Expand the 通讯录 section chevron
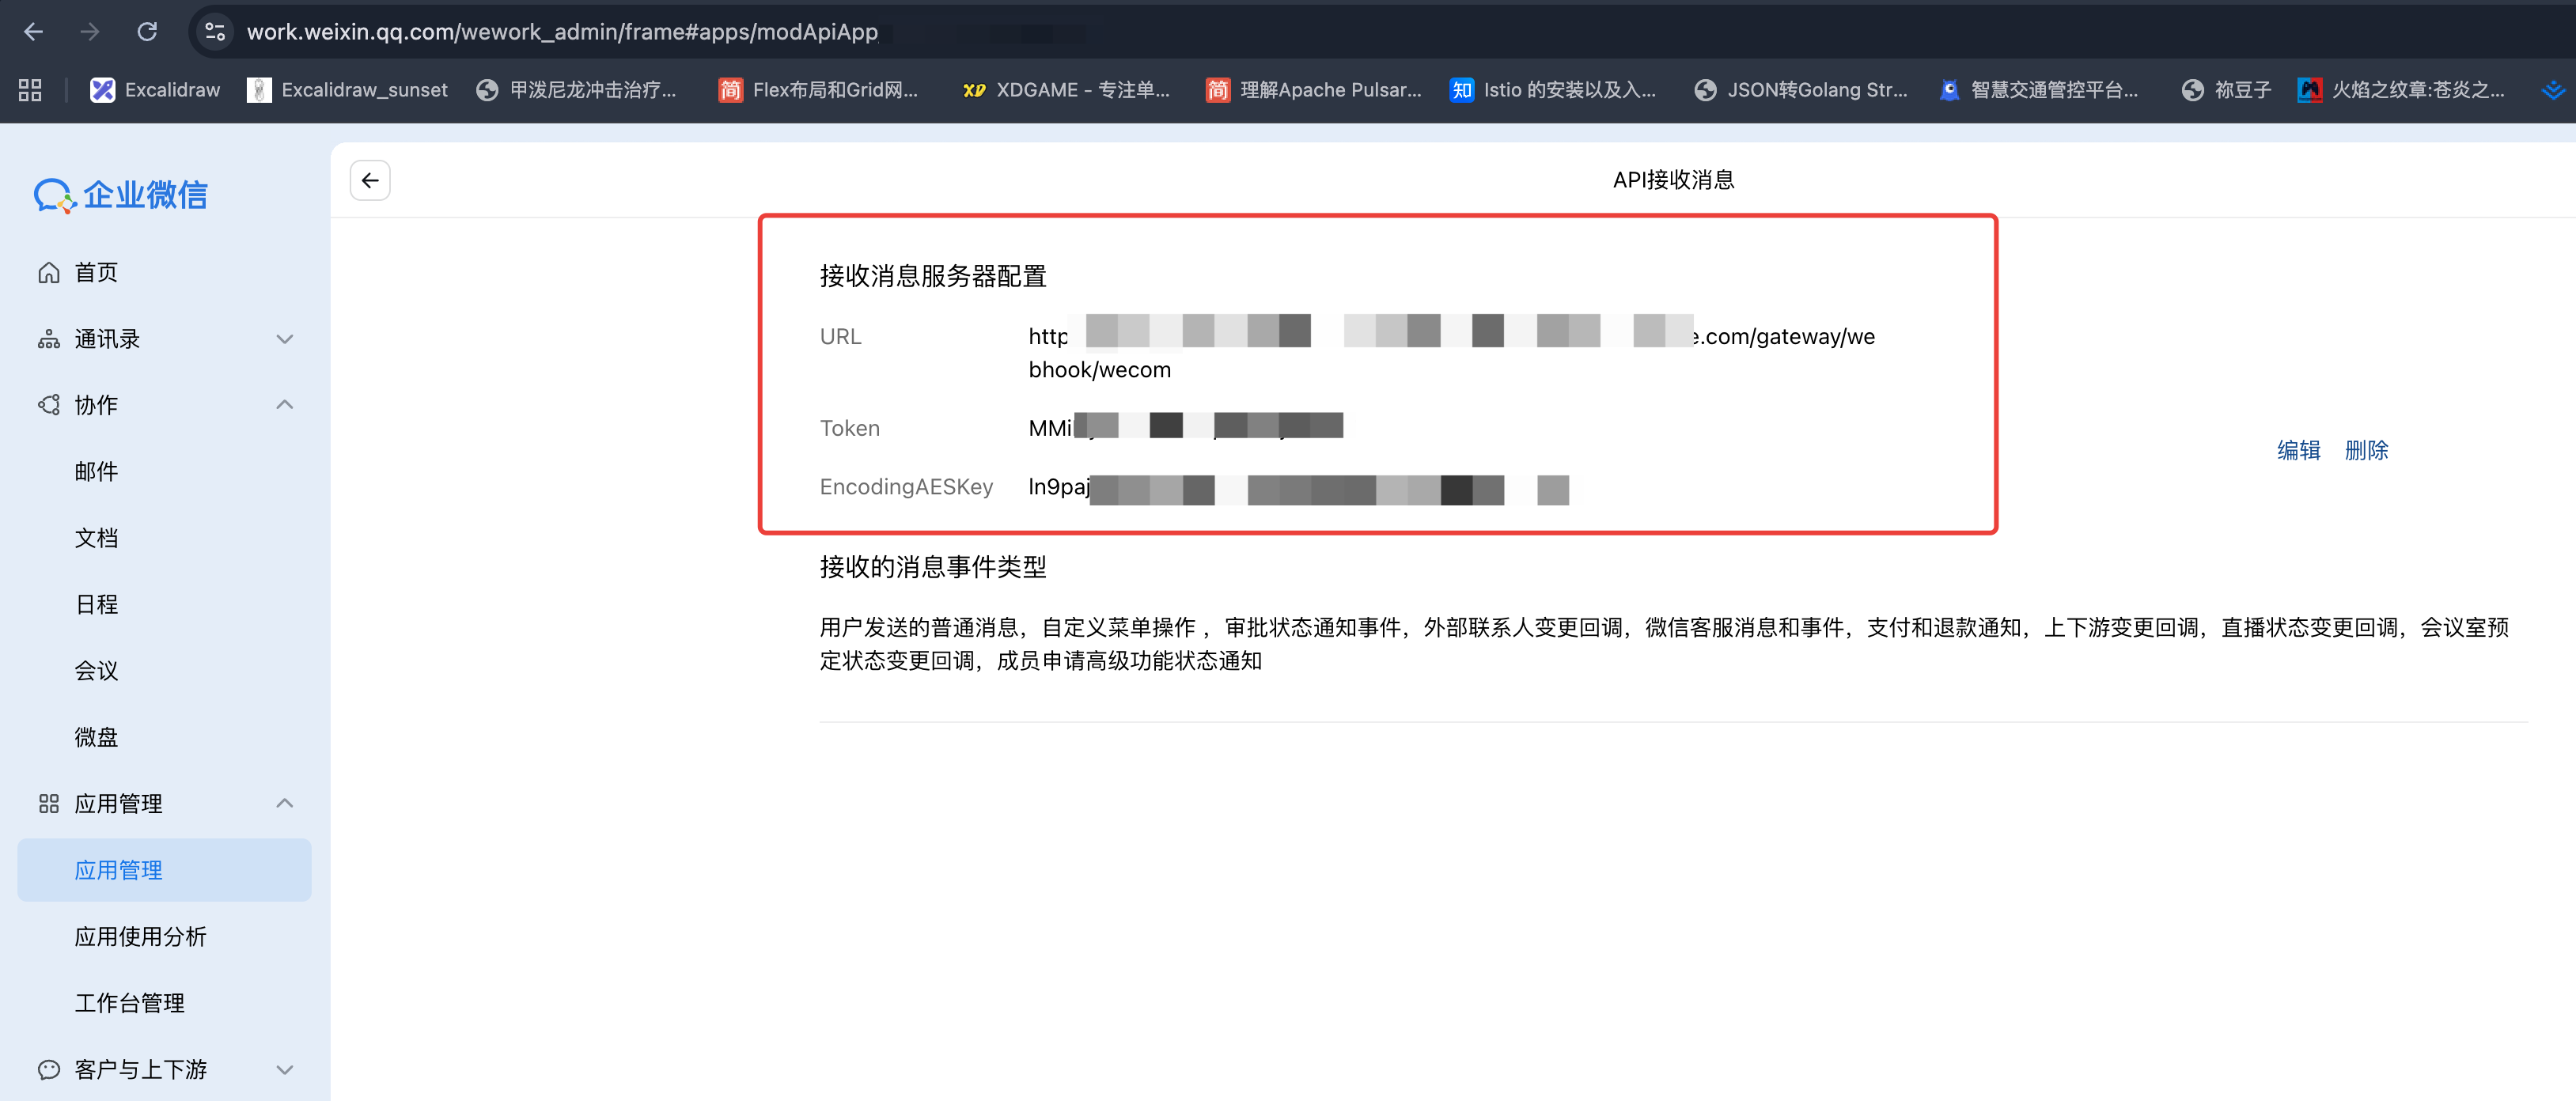The image size is (2576, 1101). pyautogui.click(x=285, y=338)
